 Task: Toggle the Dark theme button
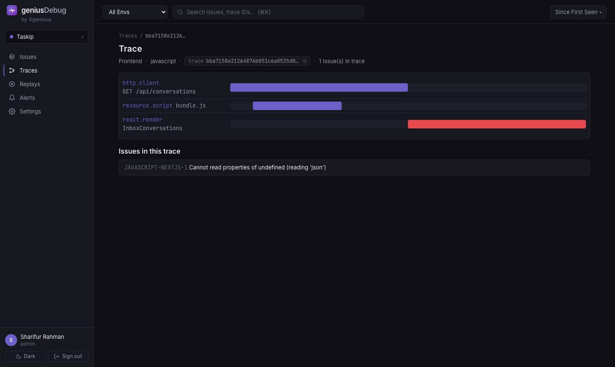(x=26, y=356)
